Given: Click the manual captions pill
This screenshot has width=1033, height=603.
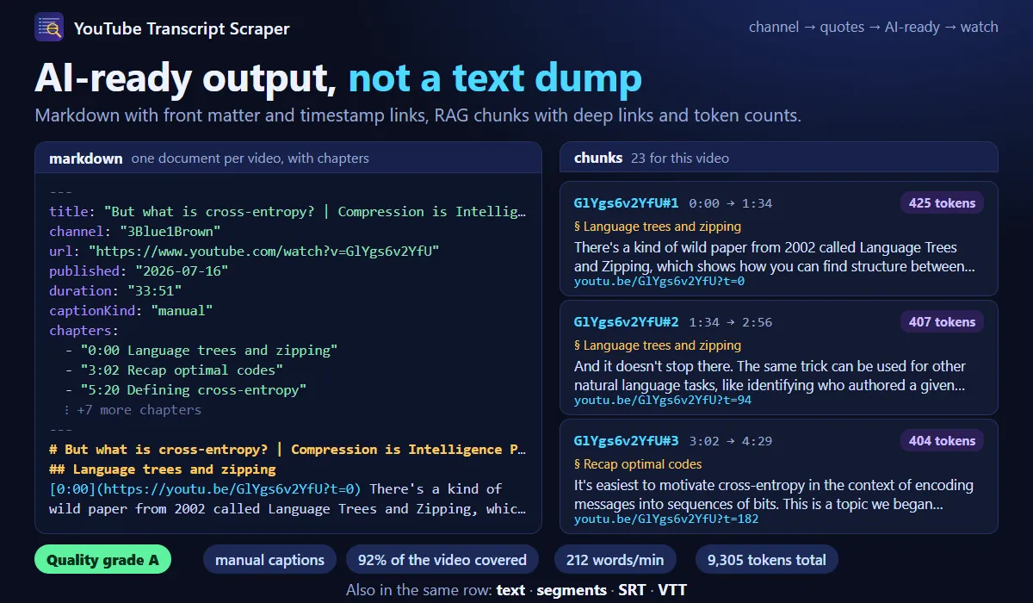Looking at the screenshot, I should [270, 560].
